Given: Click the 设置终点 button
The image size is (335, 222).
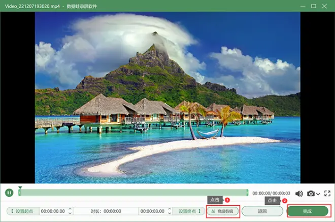Looking at the screenshot, I should (189, 211).
